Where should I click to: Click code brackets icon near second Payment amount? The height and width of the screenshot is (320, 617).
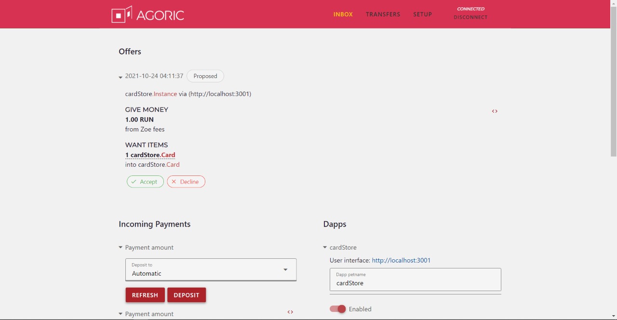pyautogui.click(x=290, y=312)
